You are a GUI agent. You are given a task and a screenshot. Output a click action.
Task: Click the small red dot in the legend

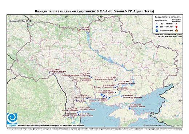pyautogui.click(x=176, y=24)
